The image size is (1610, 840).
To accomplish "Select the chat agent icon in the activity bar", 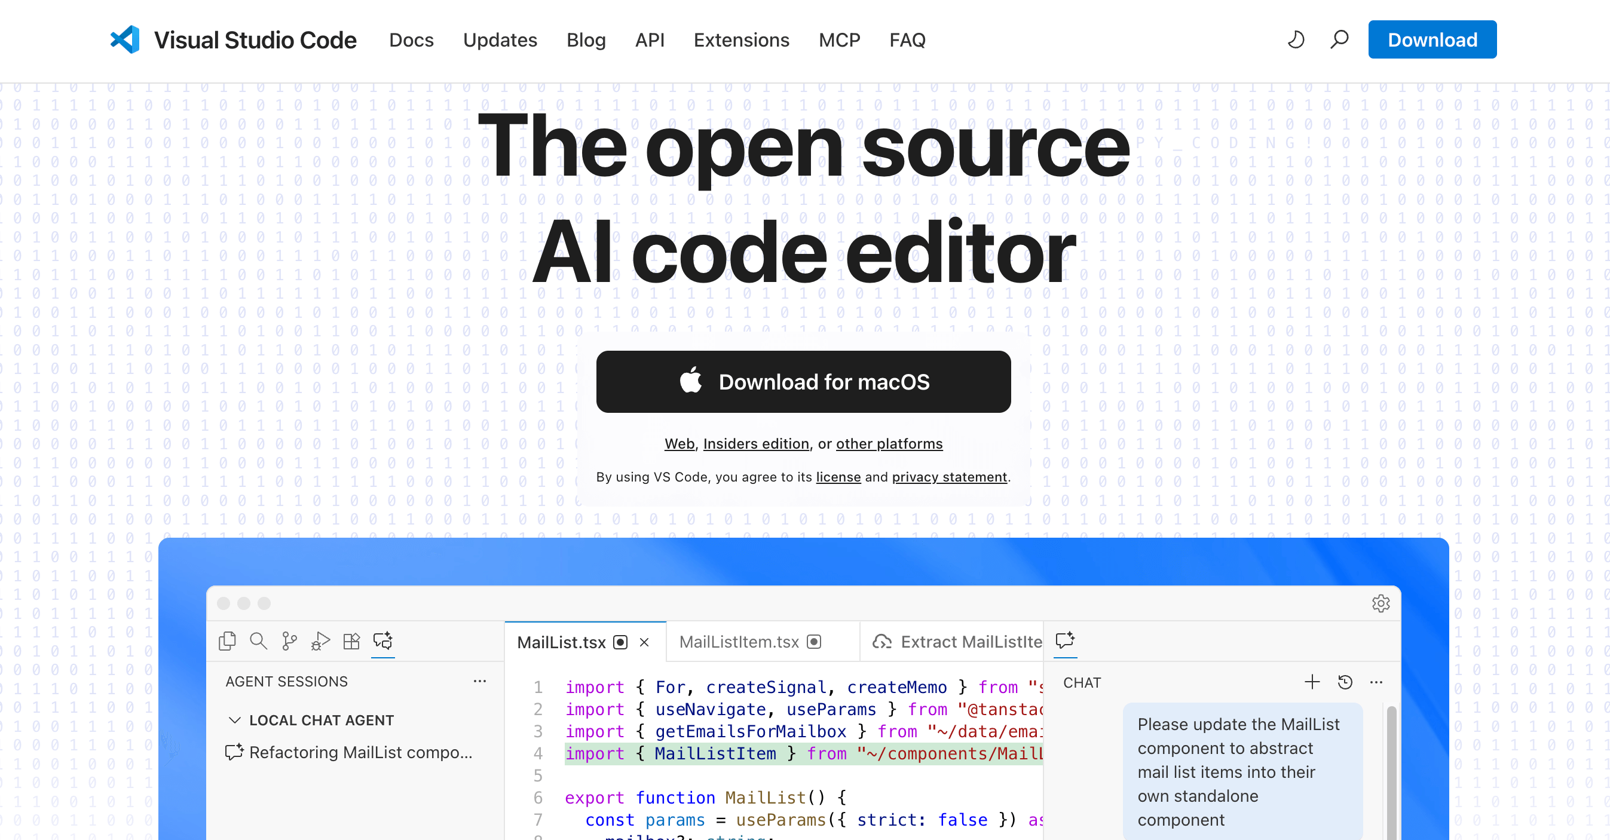I will pos(383,640).
